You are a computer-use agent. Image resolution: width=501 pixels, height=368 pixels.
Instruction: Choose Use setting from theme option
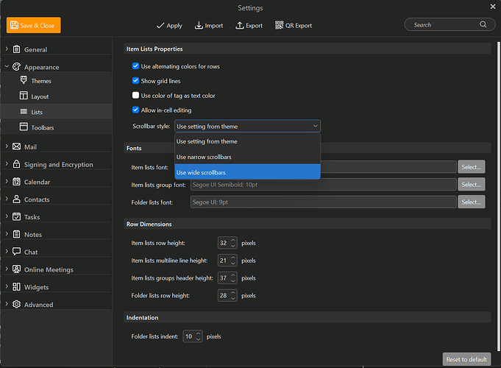point(247,141)
